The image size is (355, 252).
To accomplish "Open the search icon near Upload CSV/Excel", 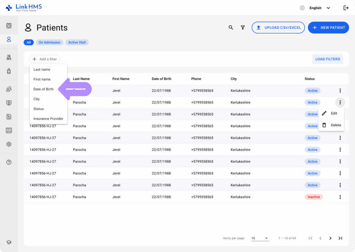I will [x=231, y=27].
